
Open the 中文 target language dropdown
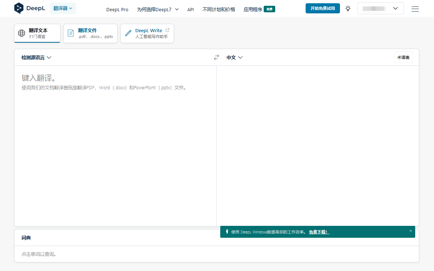point(234,57)
